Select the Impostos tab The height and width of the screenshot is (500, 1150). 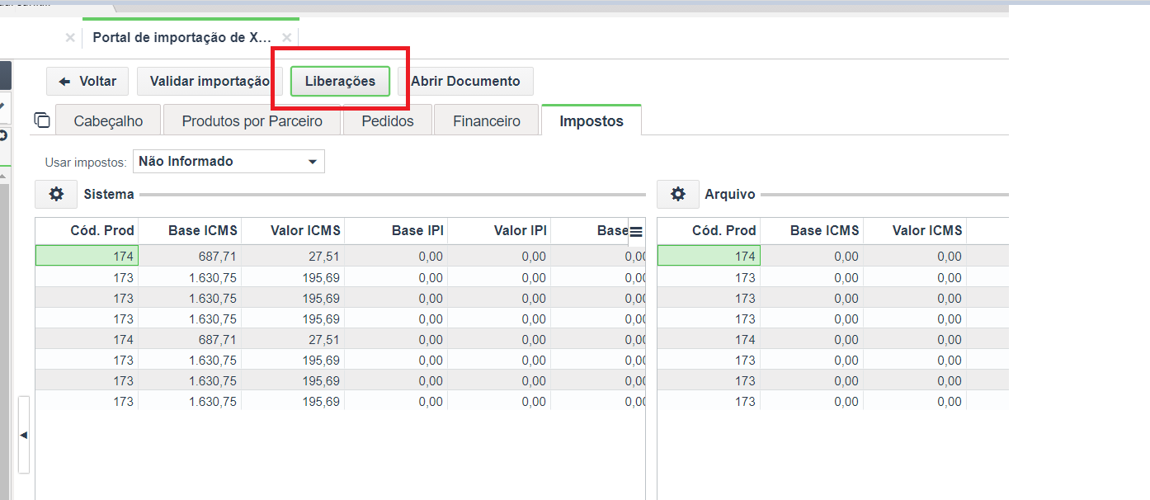591,121
